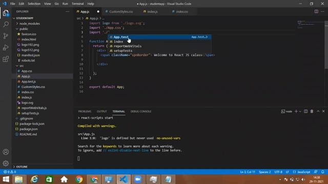
Task: Click the Ln 3, Col 11 status entry
Action: point(248,172)
